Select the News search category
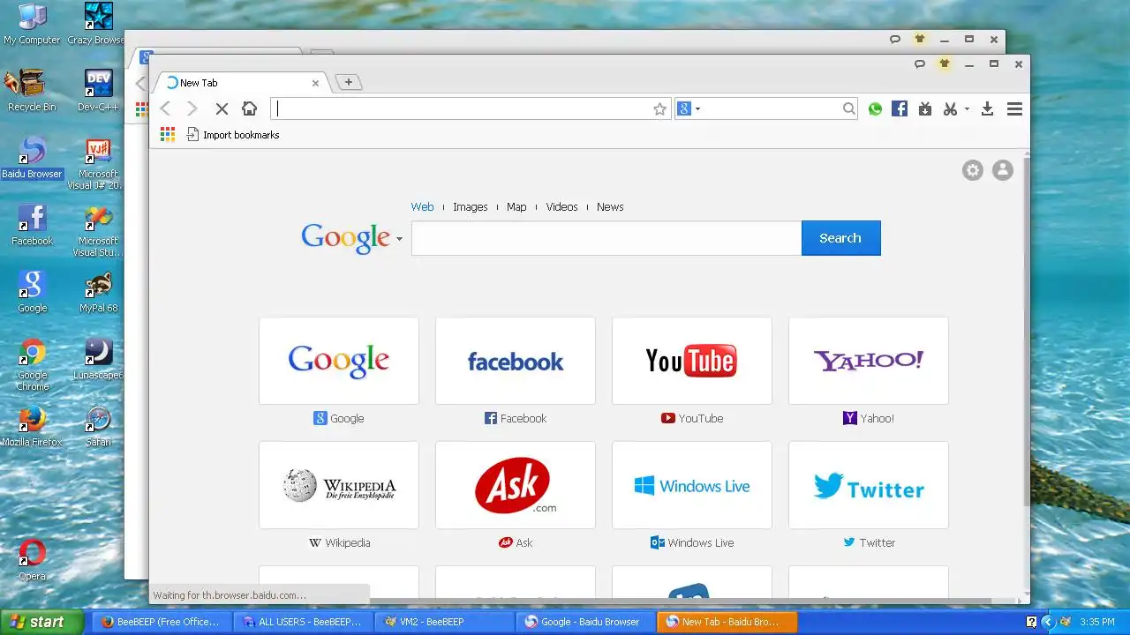Screen dimensions: 1130x635 point(610,206)
